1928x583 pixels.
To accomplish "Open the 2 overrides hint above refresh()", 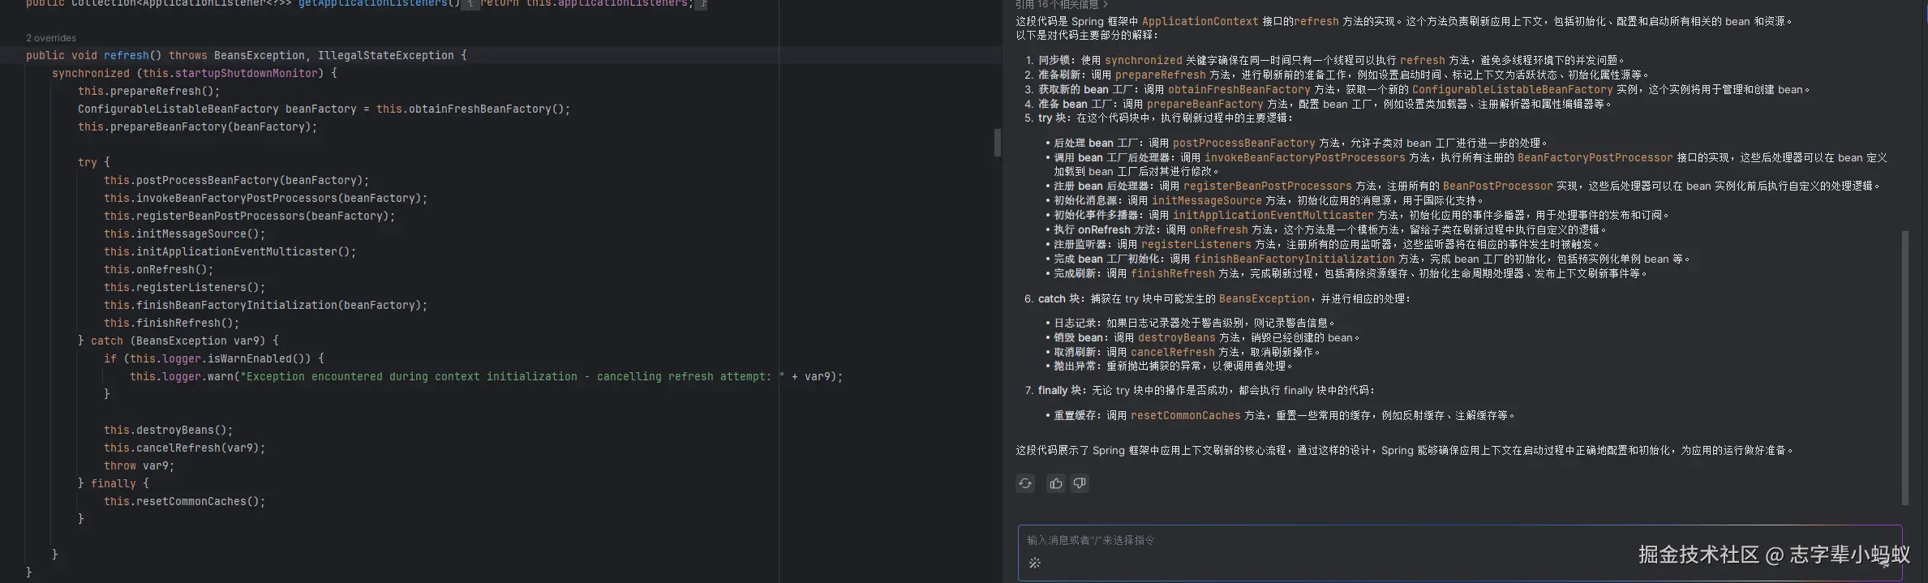I will click(x=51, y=38).
